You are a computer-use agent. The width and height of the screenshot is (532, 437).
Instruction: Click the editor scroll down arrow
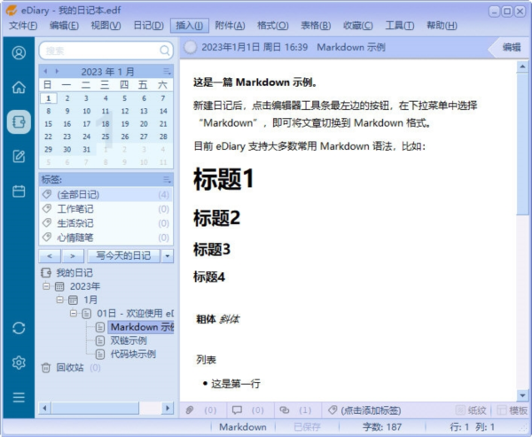[522, 395]
